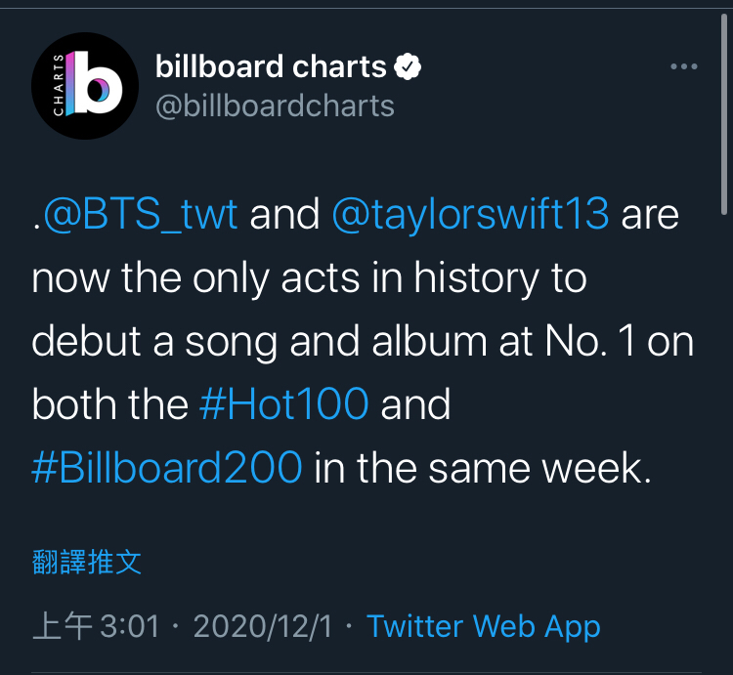Click 翻譯推文 to translate the tweet
This screenshot has height=675, width=733.
[x=86, y=562]
